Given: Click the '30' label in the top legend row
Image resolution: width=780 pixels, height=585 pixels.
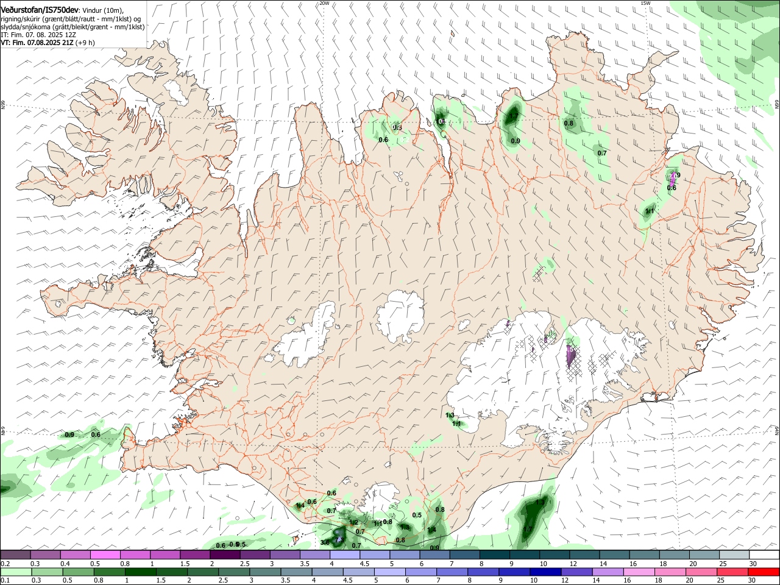Looking at the screenshot, I should tap(753, 564).
